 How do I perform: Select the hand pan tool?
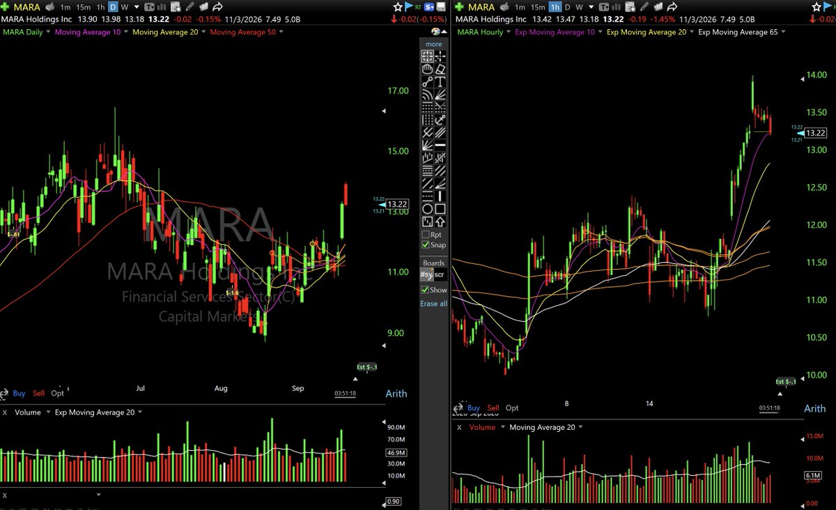coord(428,69)
